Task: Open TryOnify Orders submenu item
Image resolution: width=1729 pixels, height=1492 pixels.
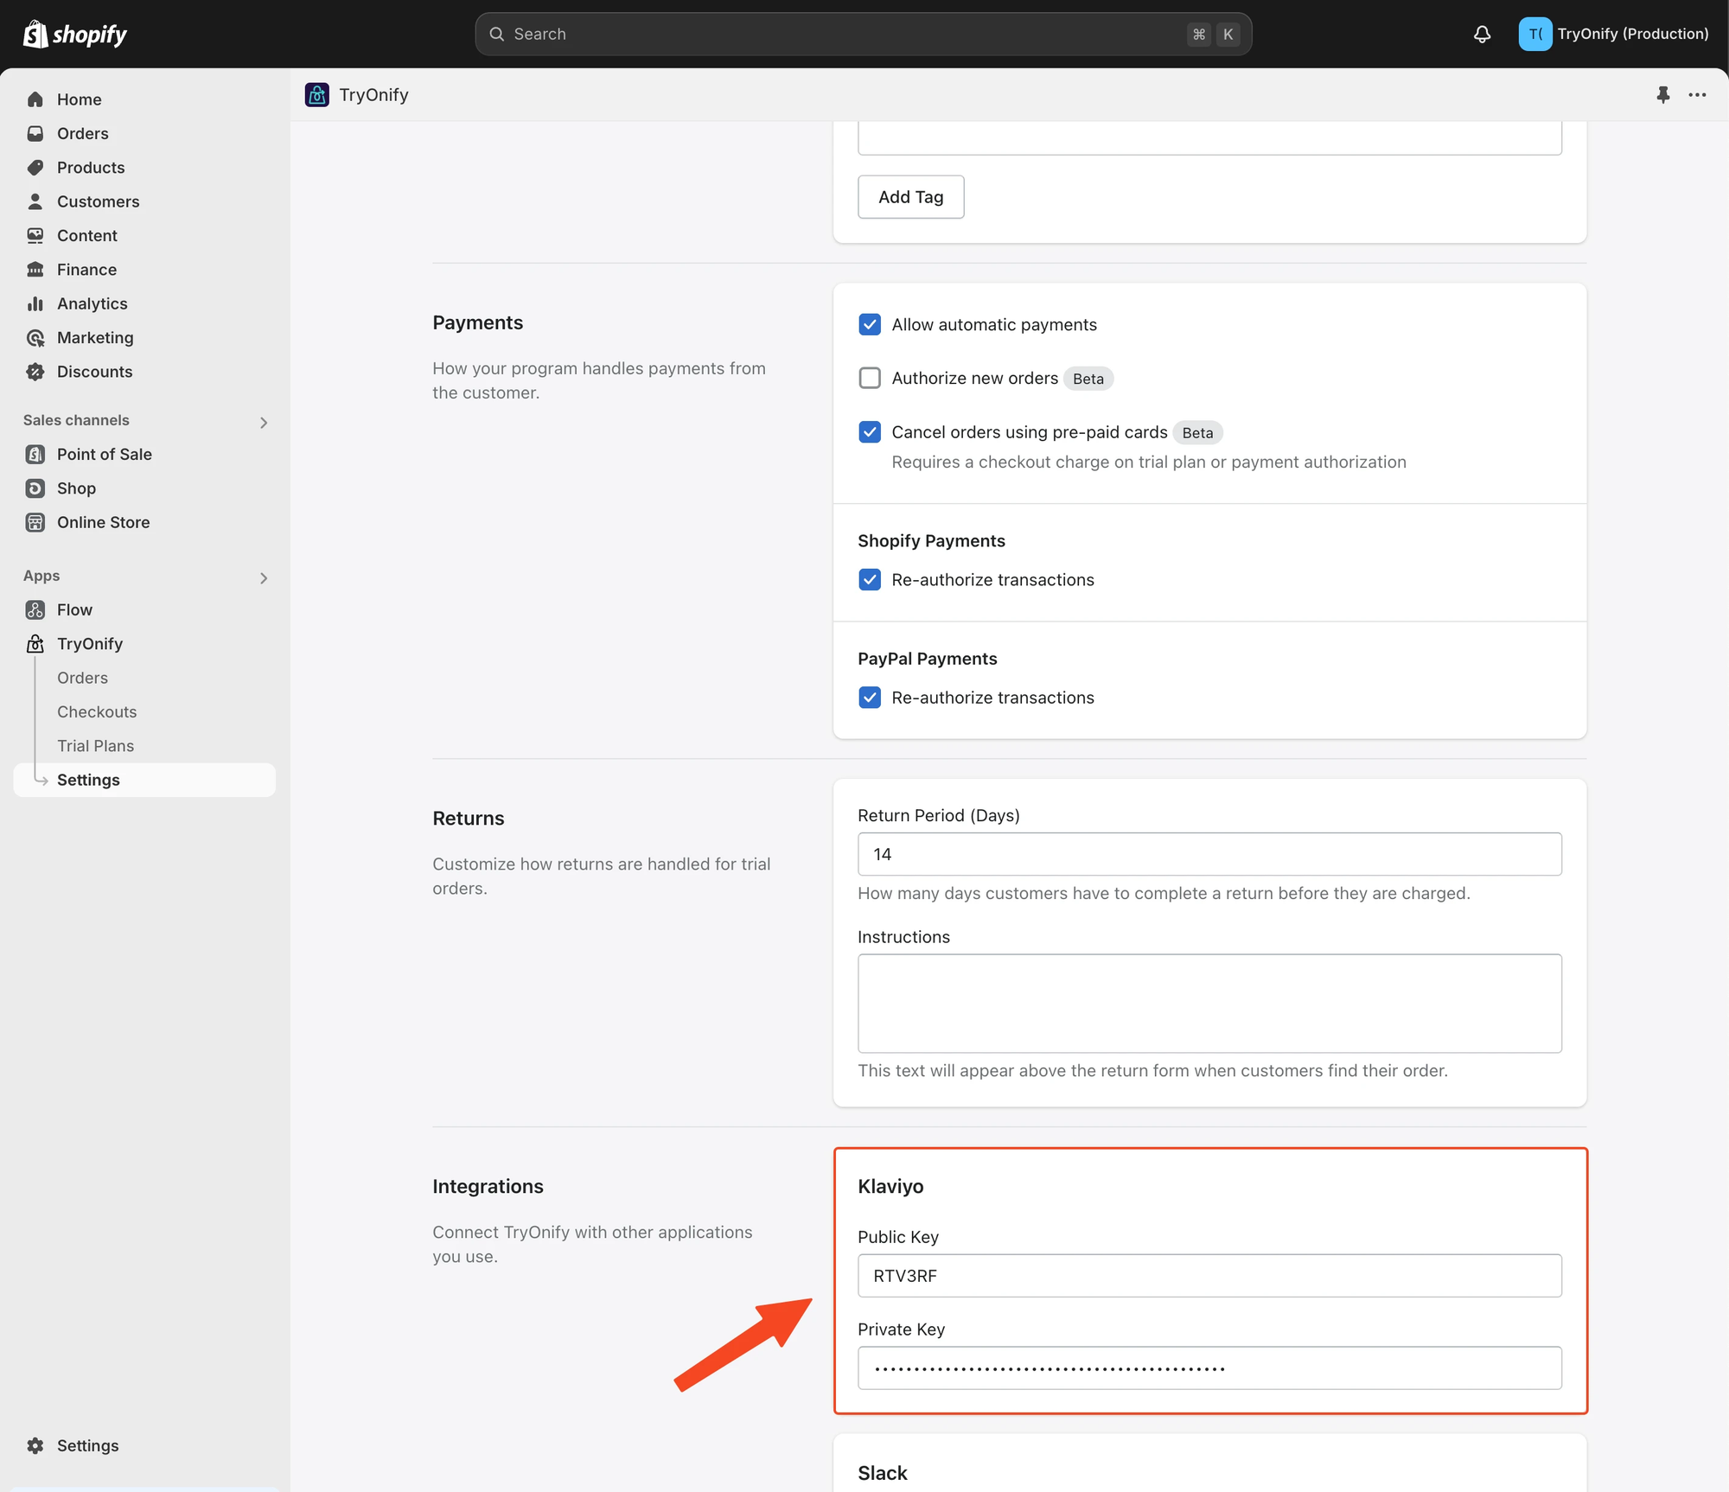Action: (82, 678)
